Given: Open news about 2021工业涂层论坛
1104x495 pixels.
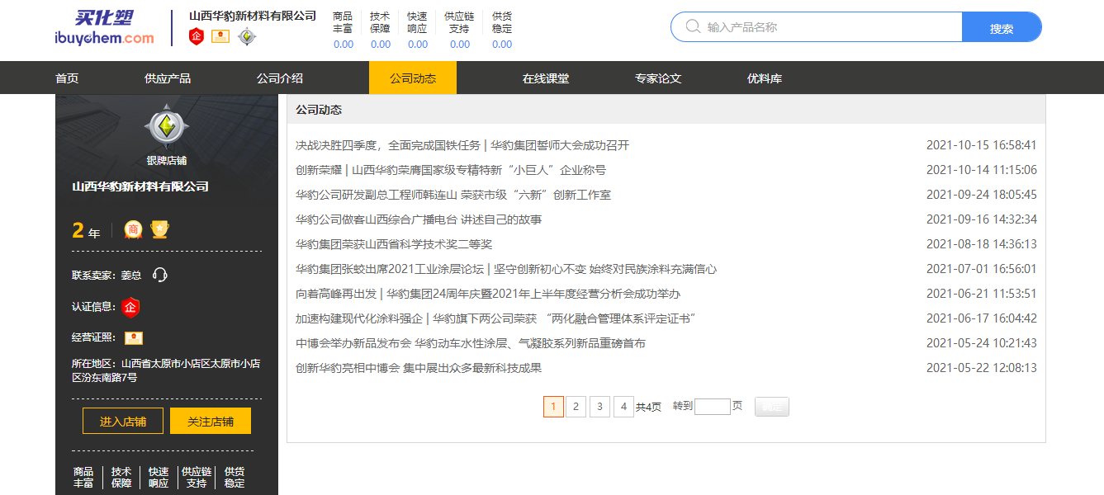Looking at the screenshot, I should [506, 269].
